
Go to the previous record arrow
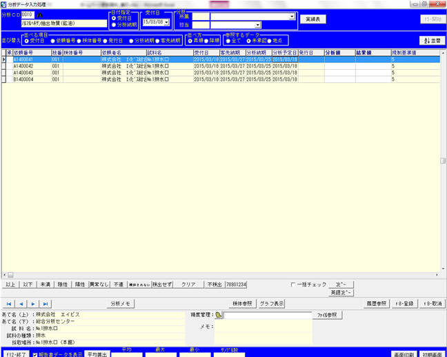[x=21, y=304]
